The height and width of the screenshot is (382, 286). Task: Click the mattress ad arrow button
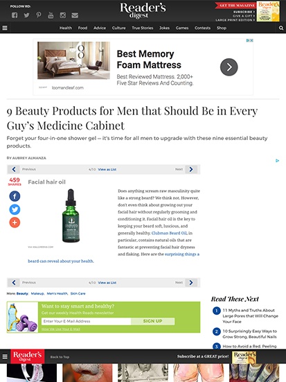click(229, 67)
